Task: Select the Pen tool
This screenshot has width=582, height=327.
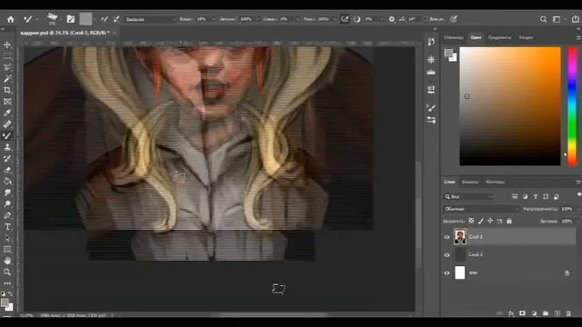Action: (7, 215)
